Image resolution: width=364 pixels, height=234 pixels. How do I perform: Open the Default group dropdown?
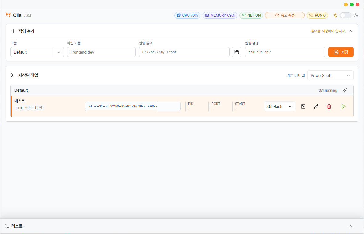[37, 52]
